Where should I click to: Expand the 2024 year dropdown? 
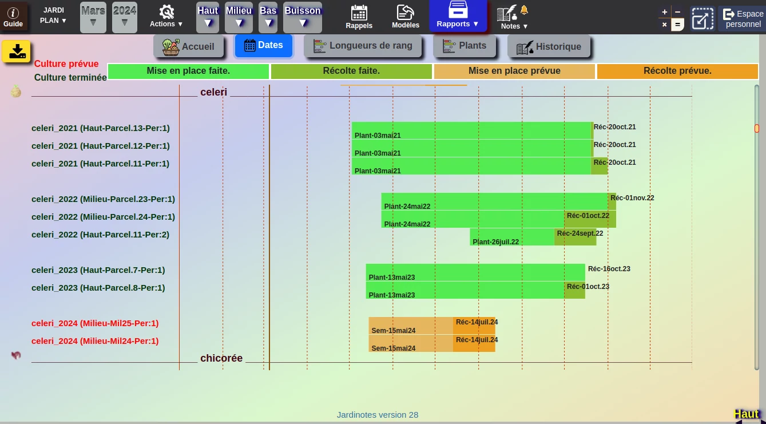[x=124, y=17]
